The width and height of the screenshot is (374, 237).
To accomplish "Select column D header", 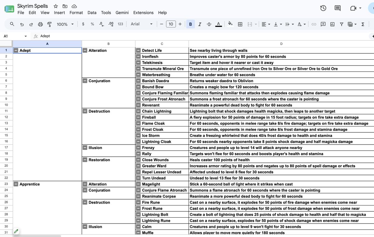I will [x=281, y=44].
